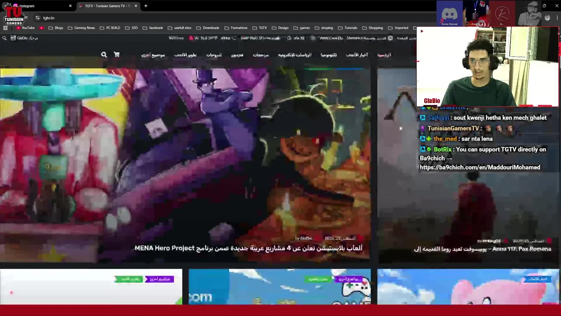Expand the Downloads bookmark folder
Viewport: 561px width, 316px height.
[208, 28]
